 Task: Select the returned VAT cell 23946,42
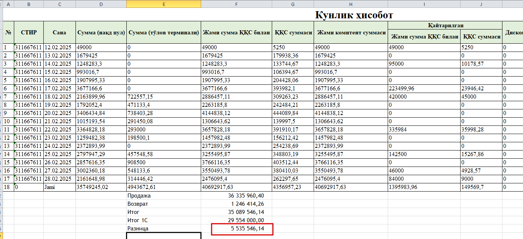point(481,89)
